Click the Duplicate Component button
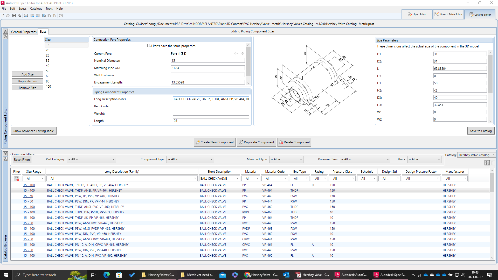Screen dimensions: 498x280 pos(257,142)
